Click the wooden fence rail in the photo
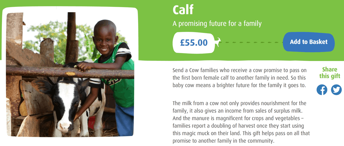This screenshot has width=344, height=146. [x=70, y=72]
